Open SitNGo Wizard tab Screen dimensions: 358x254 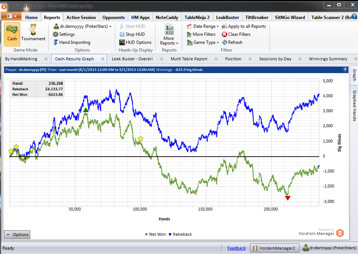290,17
